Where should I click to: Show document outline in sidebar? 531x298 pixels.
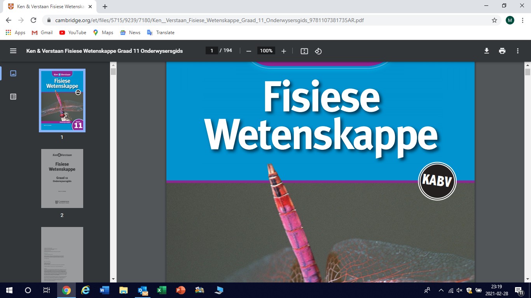[x=13, y=97]
